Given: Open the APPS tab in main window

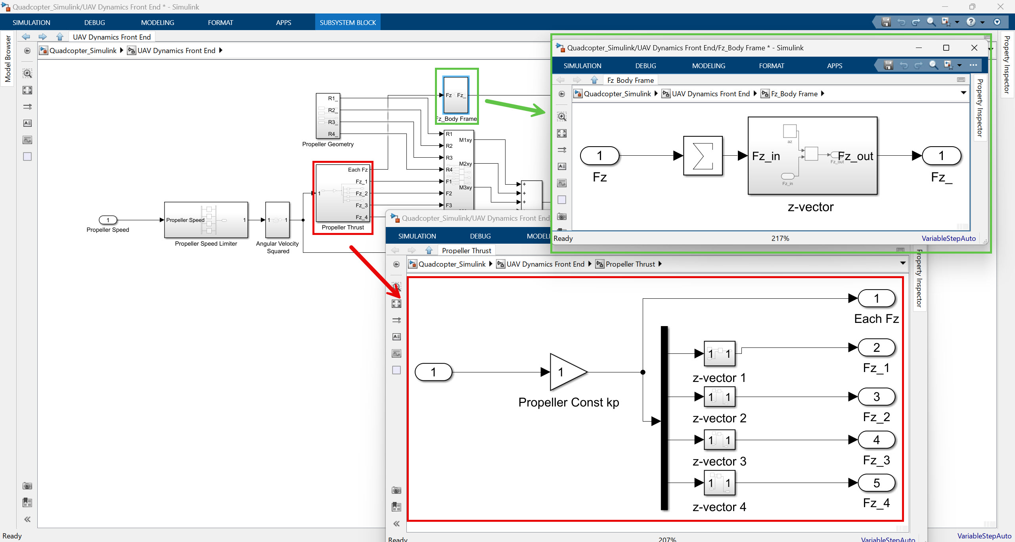Looking at the screenshot, I should [283, 23].
